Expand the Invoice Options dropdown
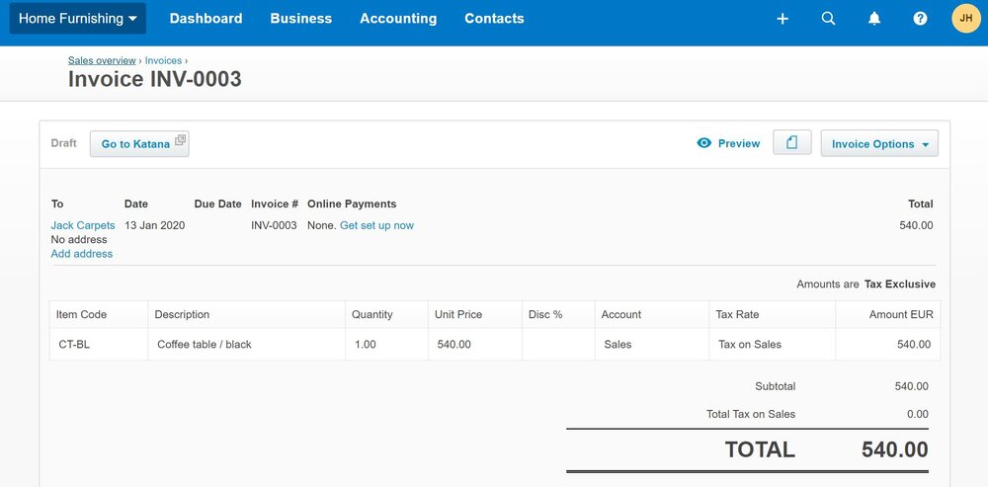988x487 pixels. pos(879,143)
